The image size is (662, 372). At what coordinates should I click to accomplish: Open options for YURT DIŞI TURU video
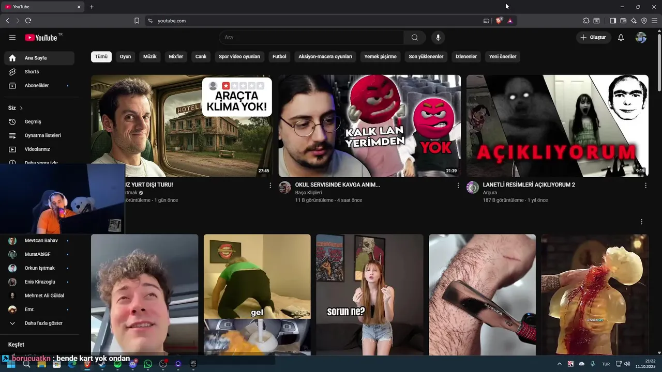coord(270,185)
